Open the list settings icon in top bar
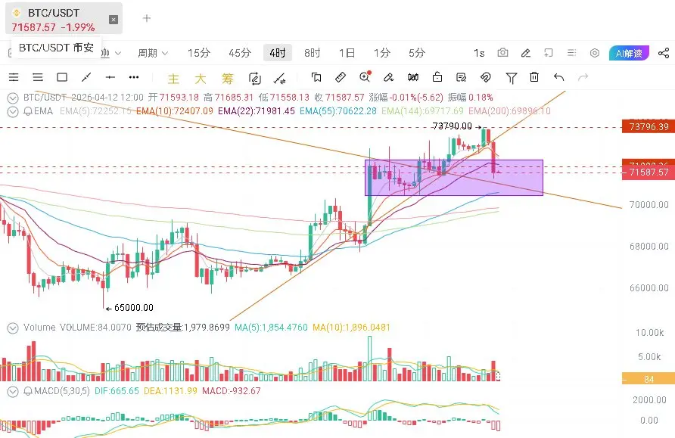This screenshot has height=438, width=675. tap(571, 52)
